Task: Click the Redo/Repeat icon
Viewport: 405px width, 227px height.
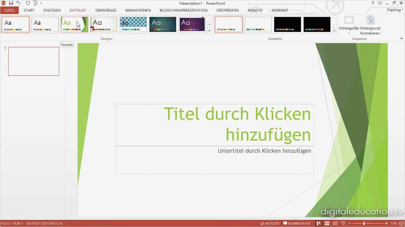Action: (28, 3)
